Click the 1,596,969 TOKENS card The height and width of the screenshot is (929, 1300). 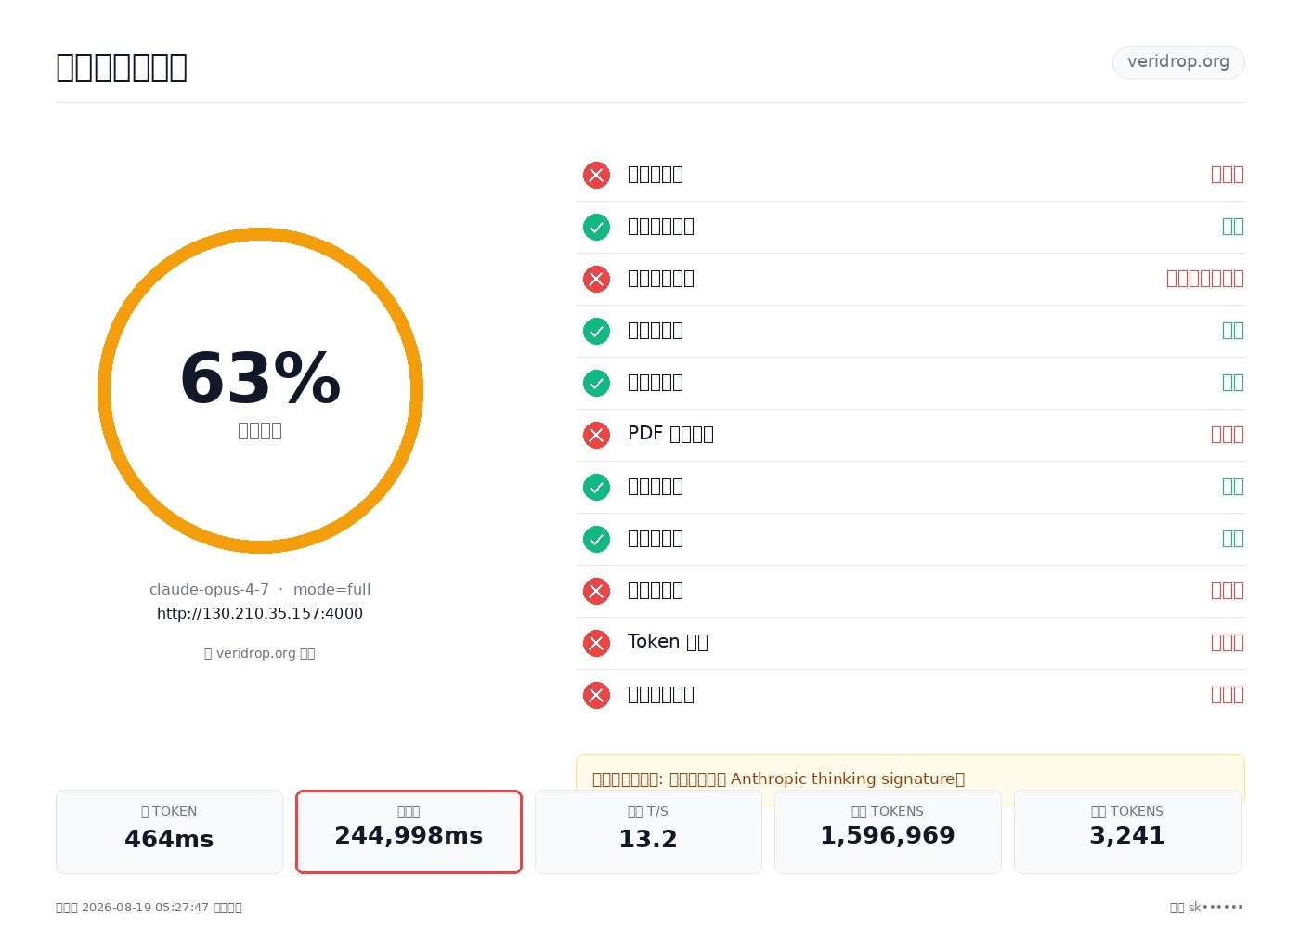tap(888, 831)
